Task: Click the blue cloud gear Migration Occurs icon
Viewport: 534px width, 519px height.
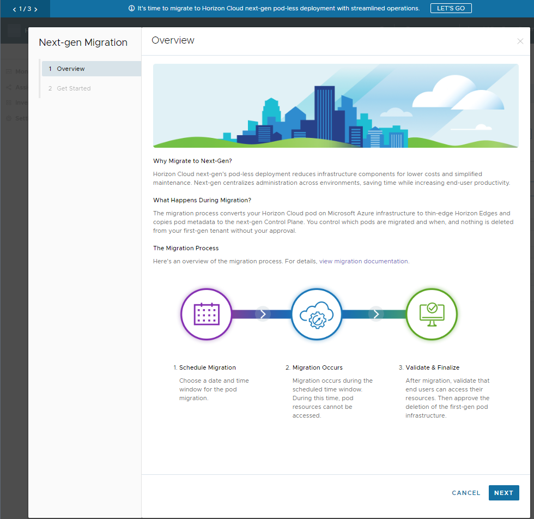Action: click(317, 314)
